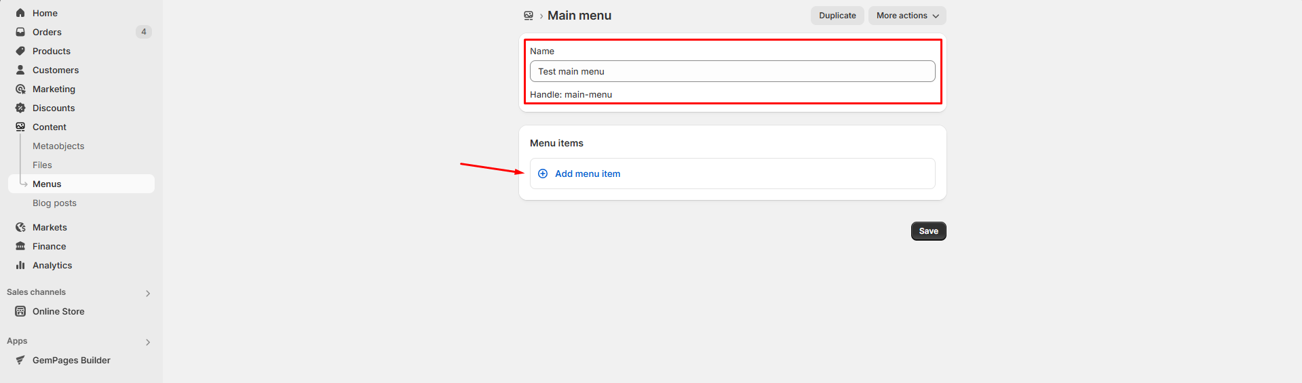
Task: Click the Home icon in sidebar
Action: (x=20, y=13)
